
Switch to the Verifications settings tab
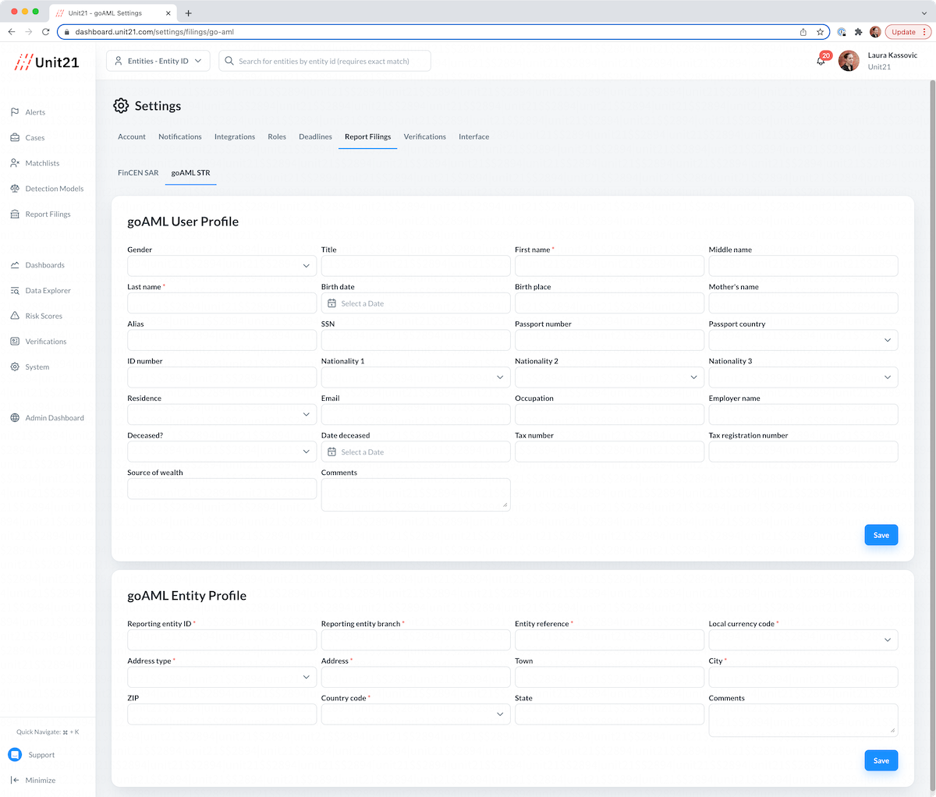(x=425, y=136)
